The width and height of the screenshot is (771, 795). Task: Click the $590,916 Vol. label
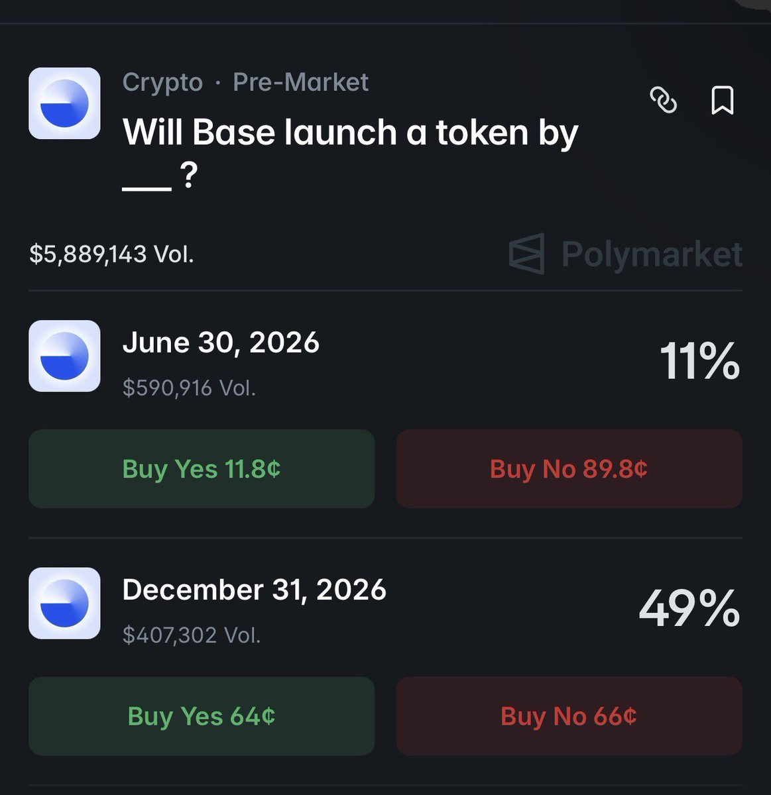click(189, 388)
